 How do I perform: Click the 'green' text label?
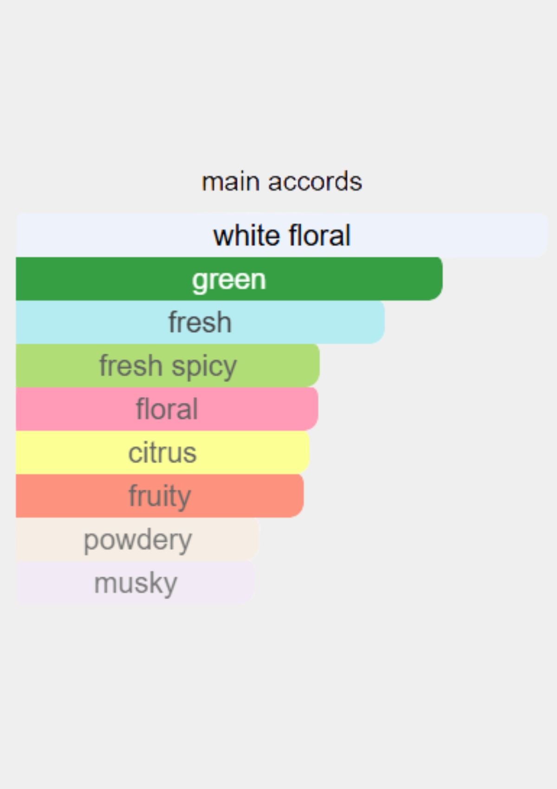[229, 280]
